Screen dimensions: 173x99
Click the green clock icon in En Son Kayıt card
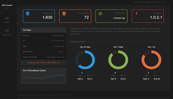click(100, 14)
